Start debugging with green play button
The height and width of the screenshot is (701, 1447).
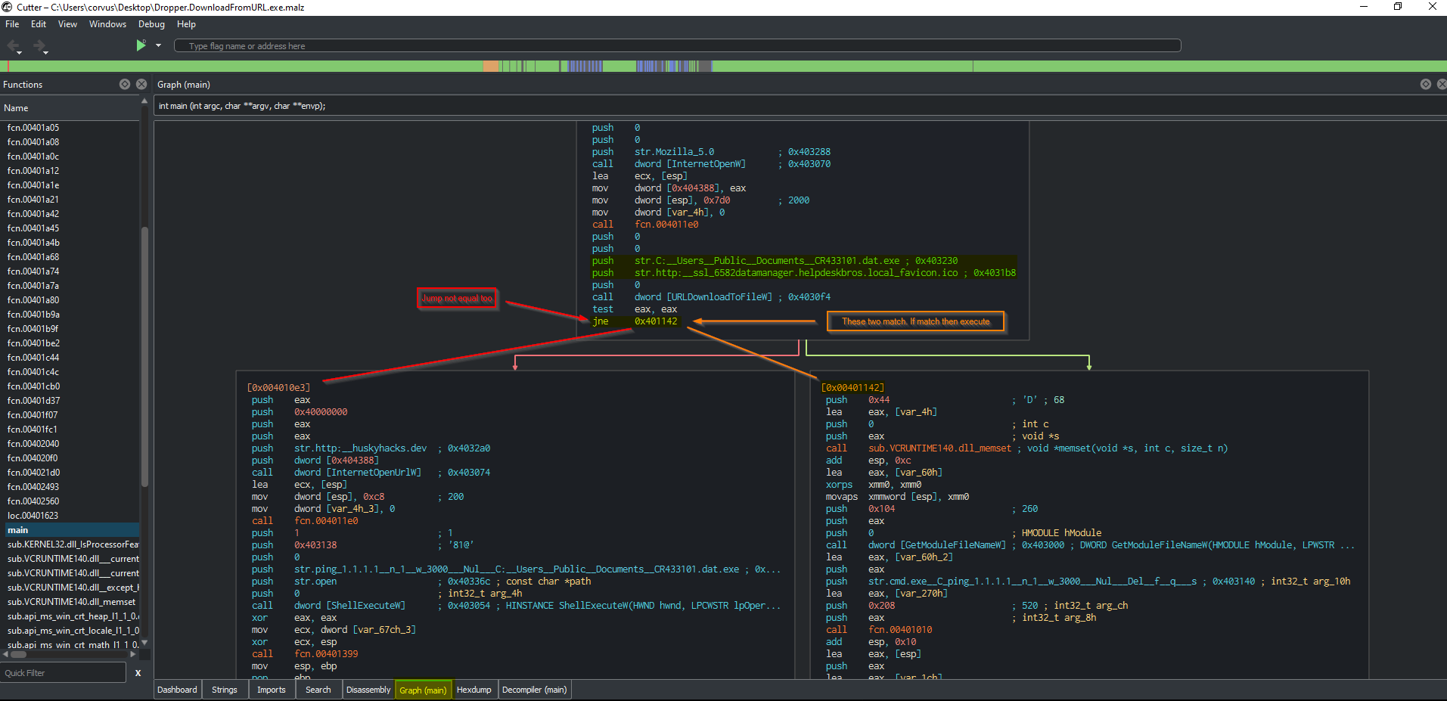(x=141, y=45)
